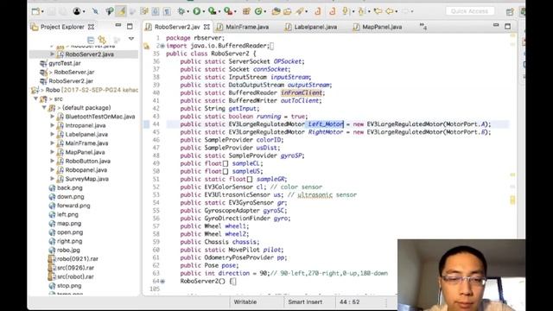Click the Run External Tools icon

click(228, 11)
